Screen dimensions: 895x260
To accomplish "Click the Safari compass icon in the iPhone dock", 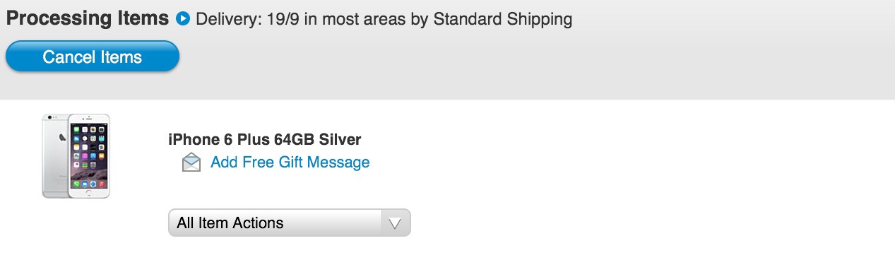I will point(93,184).
